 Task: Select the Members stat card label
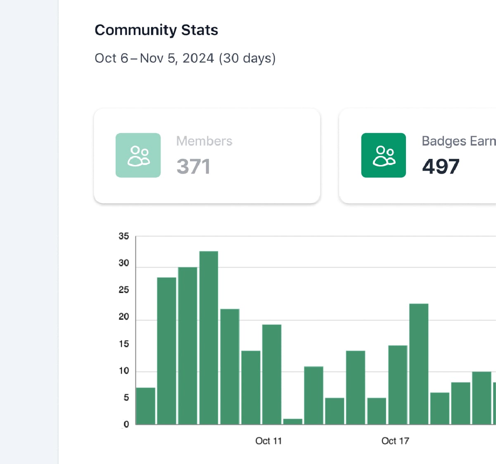tap(204, 141)
